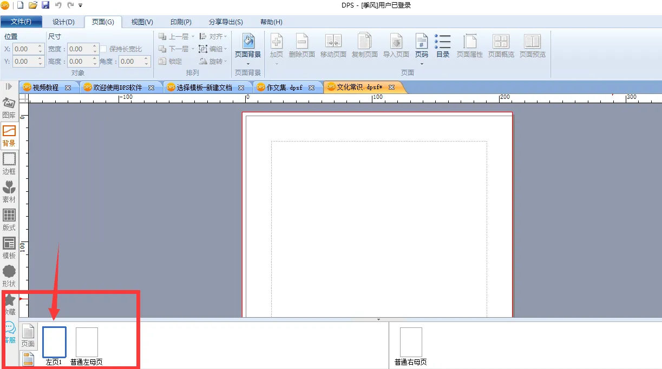
Task: Click the save icon in title bar
Action: point(45,5)
